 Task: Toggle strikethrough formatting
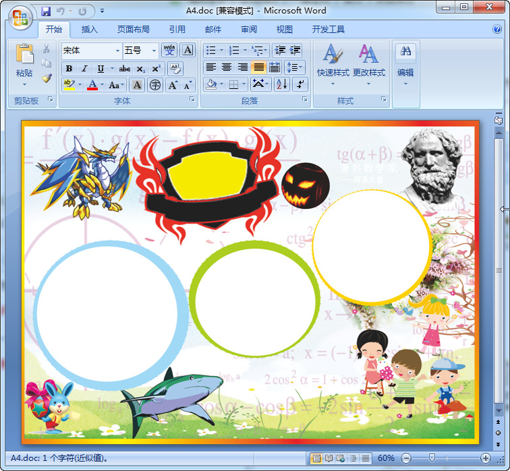pos(125,69)
